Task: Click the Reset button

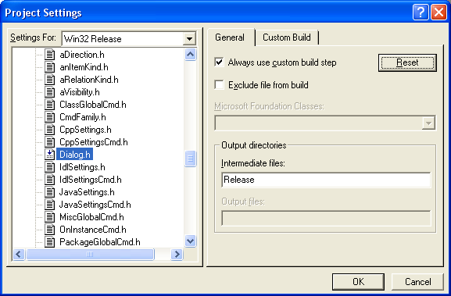Action: click(x=407, y=62)
